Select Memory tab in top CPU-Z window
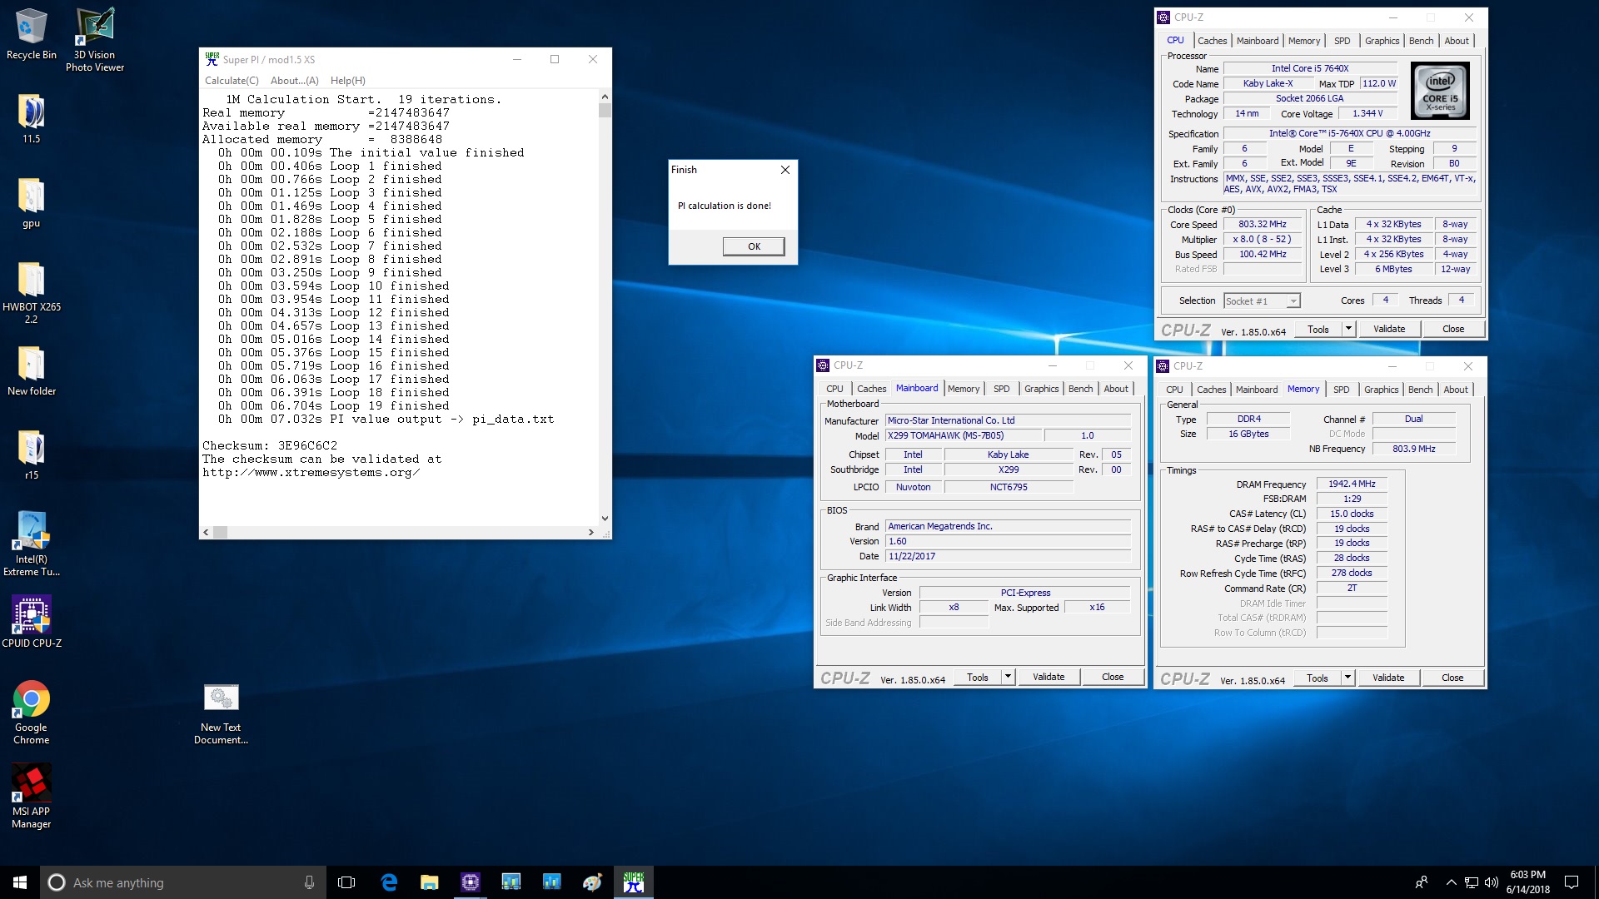 1304,41
